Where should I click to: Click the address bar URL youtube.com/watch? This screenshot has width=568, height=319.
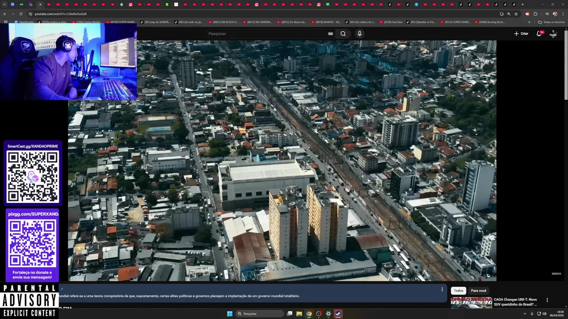(60, 14)
